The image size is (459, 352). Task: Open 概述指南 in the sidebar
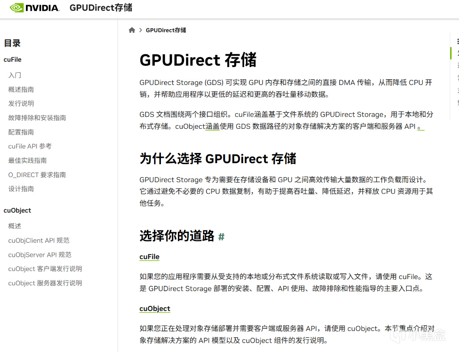(21, 89)
